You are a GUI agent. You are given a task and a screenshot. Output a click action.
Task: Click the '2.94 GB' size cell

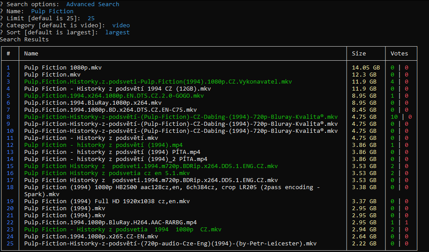[364, 230]
